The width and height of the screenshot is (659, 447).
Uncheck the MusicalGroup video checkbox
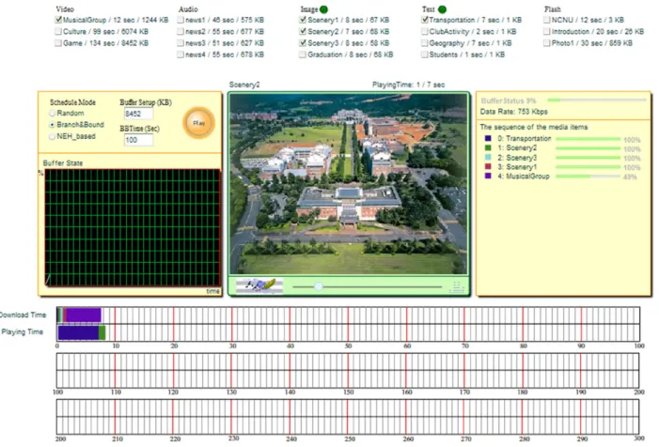58,20
